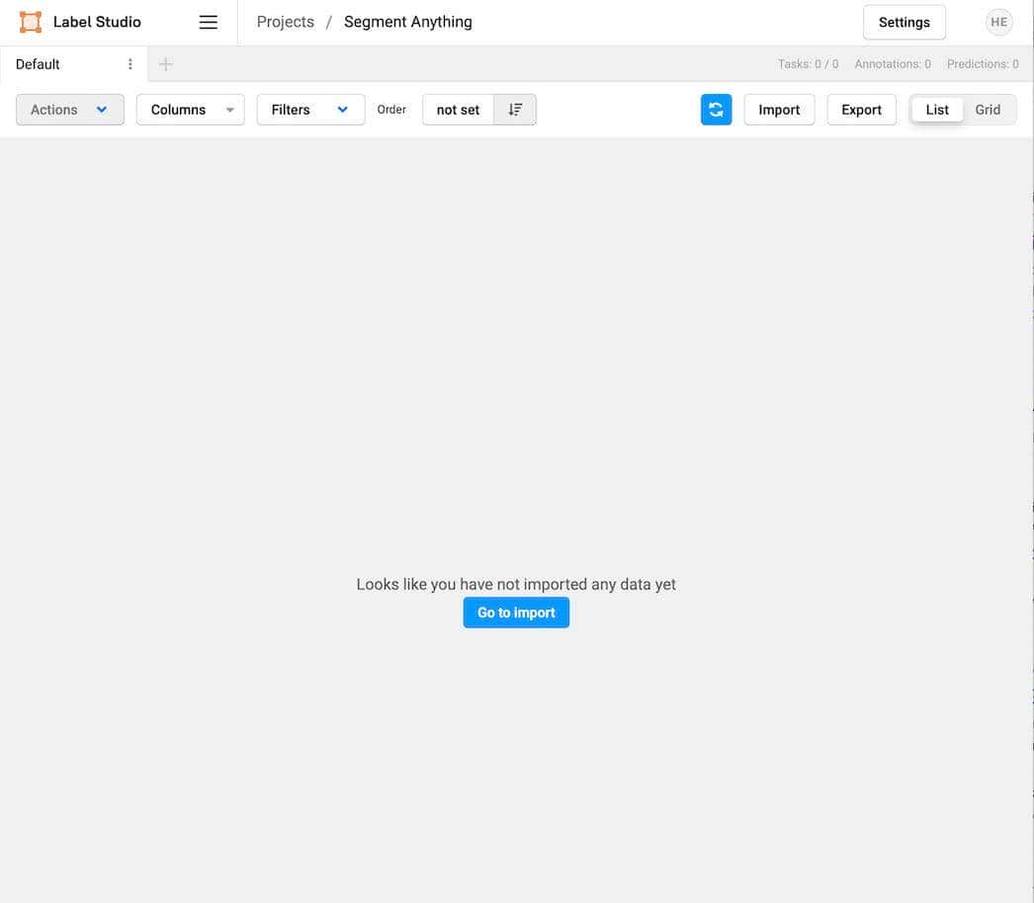Click the 'Annotations: 0' counter
Screen dimensions: 1034x903
[893, 64]
